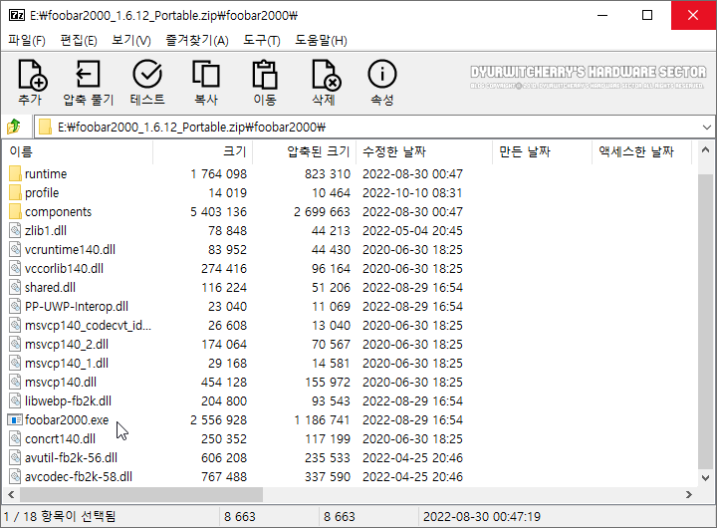Select the msvcp140_1.dll file name
The width and height of the screenshot is (717, 528).
(x=67, y=364)
